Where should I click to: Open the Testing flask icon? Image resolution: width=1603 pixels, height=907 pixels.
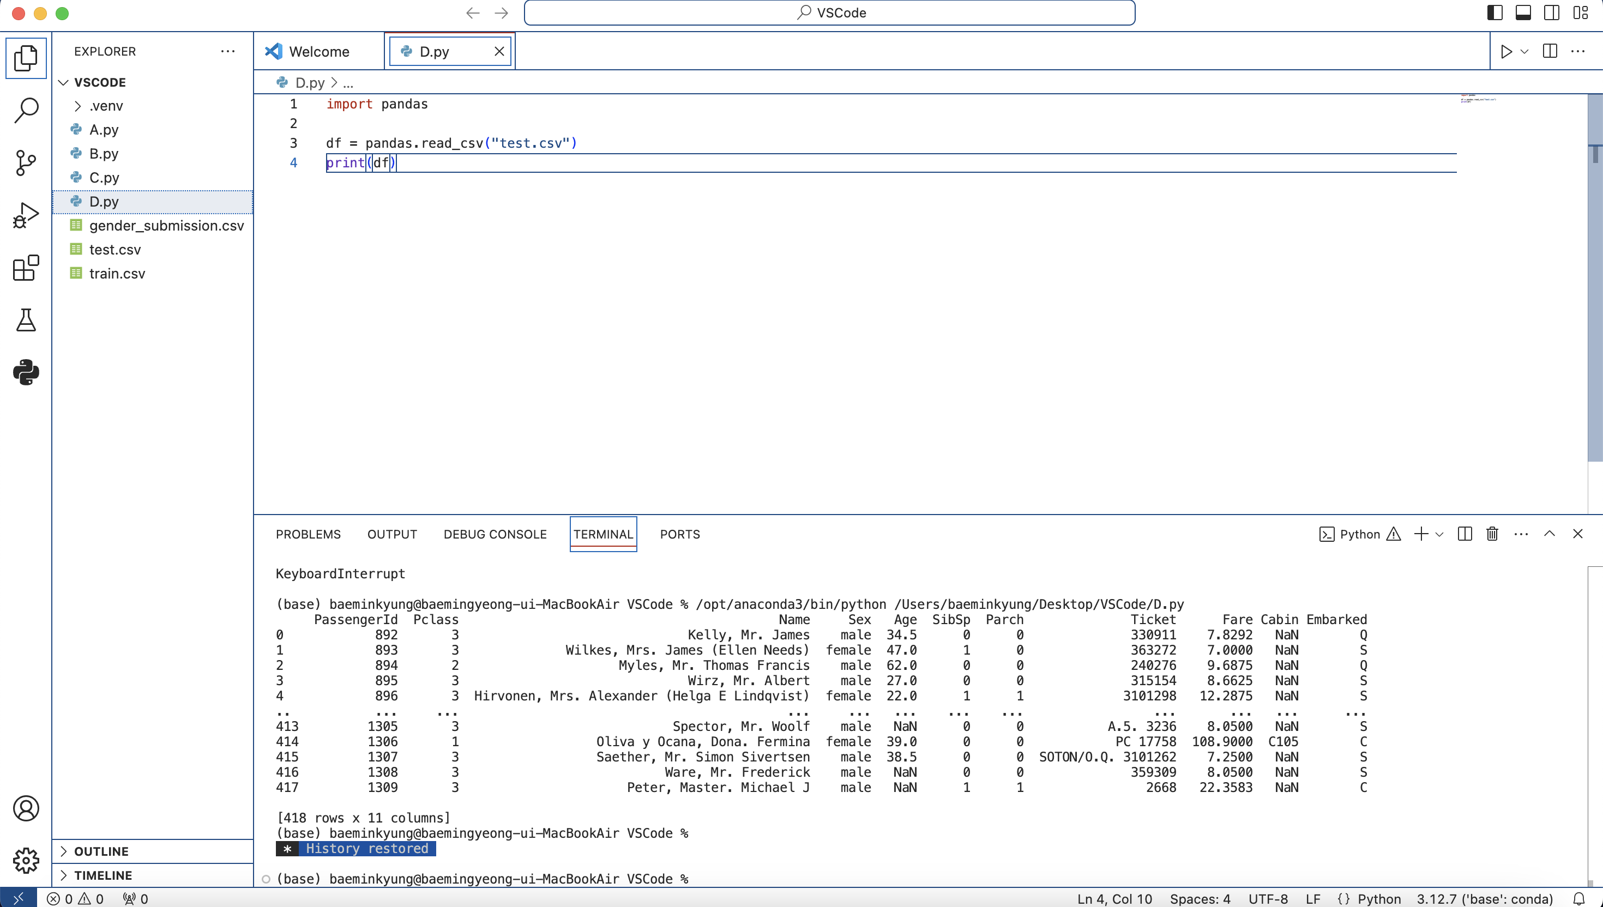(x=26, y=320)
